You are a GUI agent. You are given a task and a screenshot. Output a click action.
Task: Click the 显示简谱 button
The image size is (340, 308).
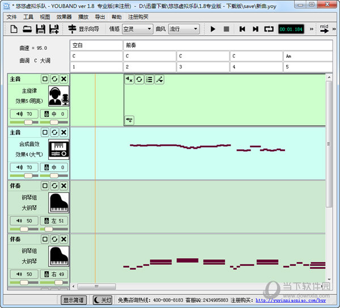point(74,300)
